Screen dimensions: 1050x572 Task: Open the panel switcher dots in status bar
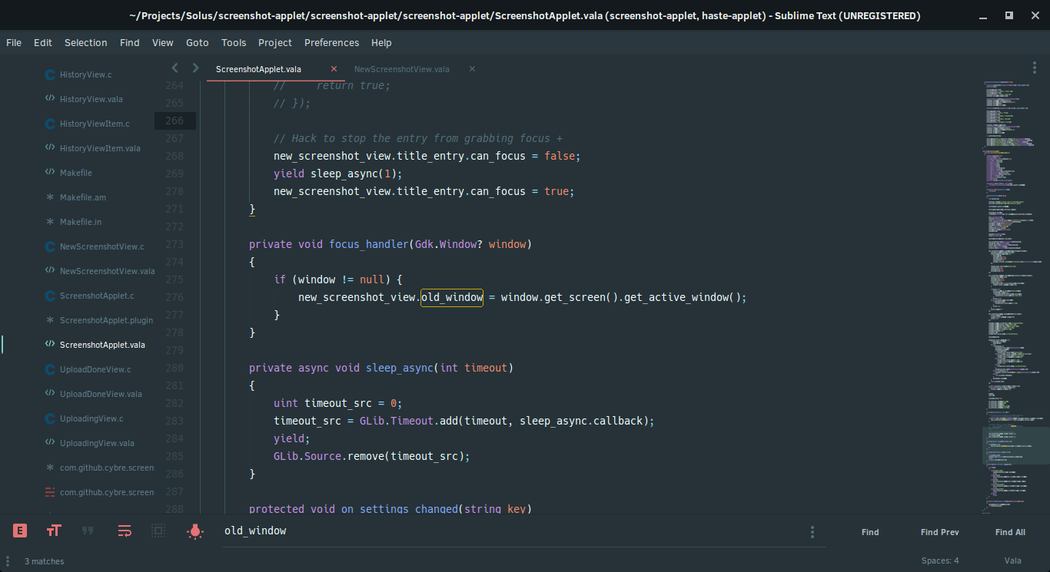[x=9, y=561]
